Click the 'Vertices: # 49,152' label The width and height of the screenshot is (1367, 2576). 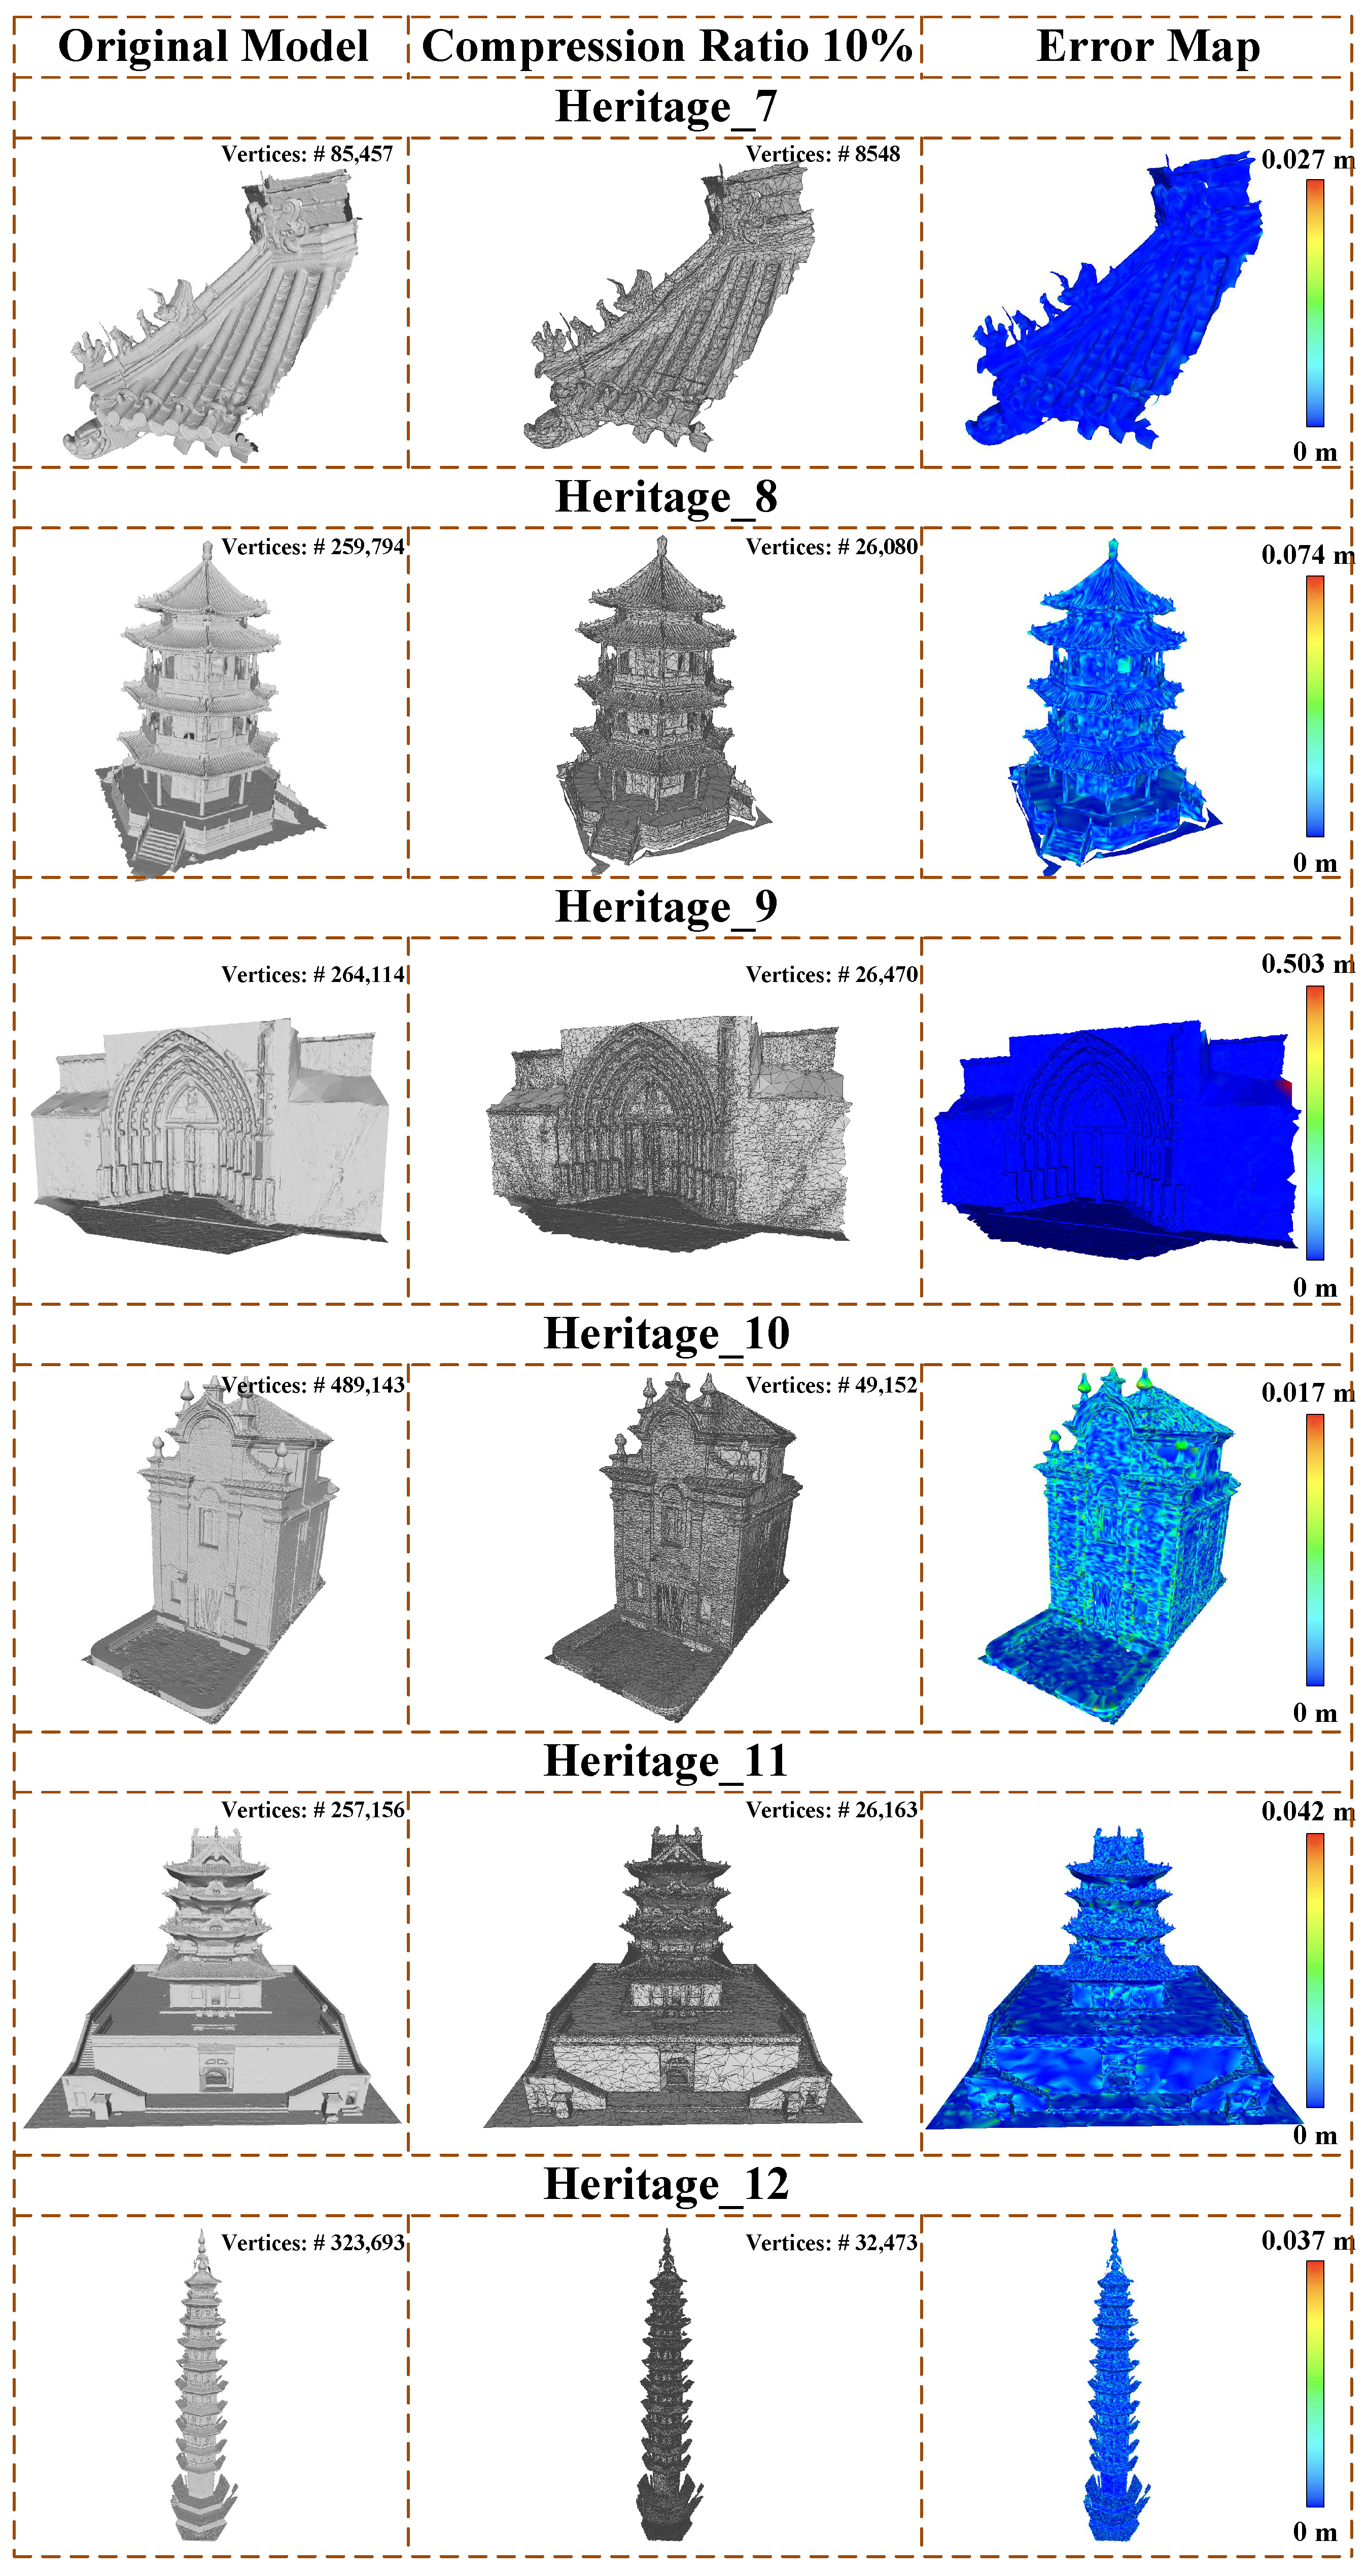[831, 1386]
